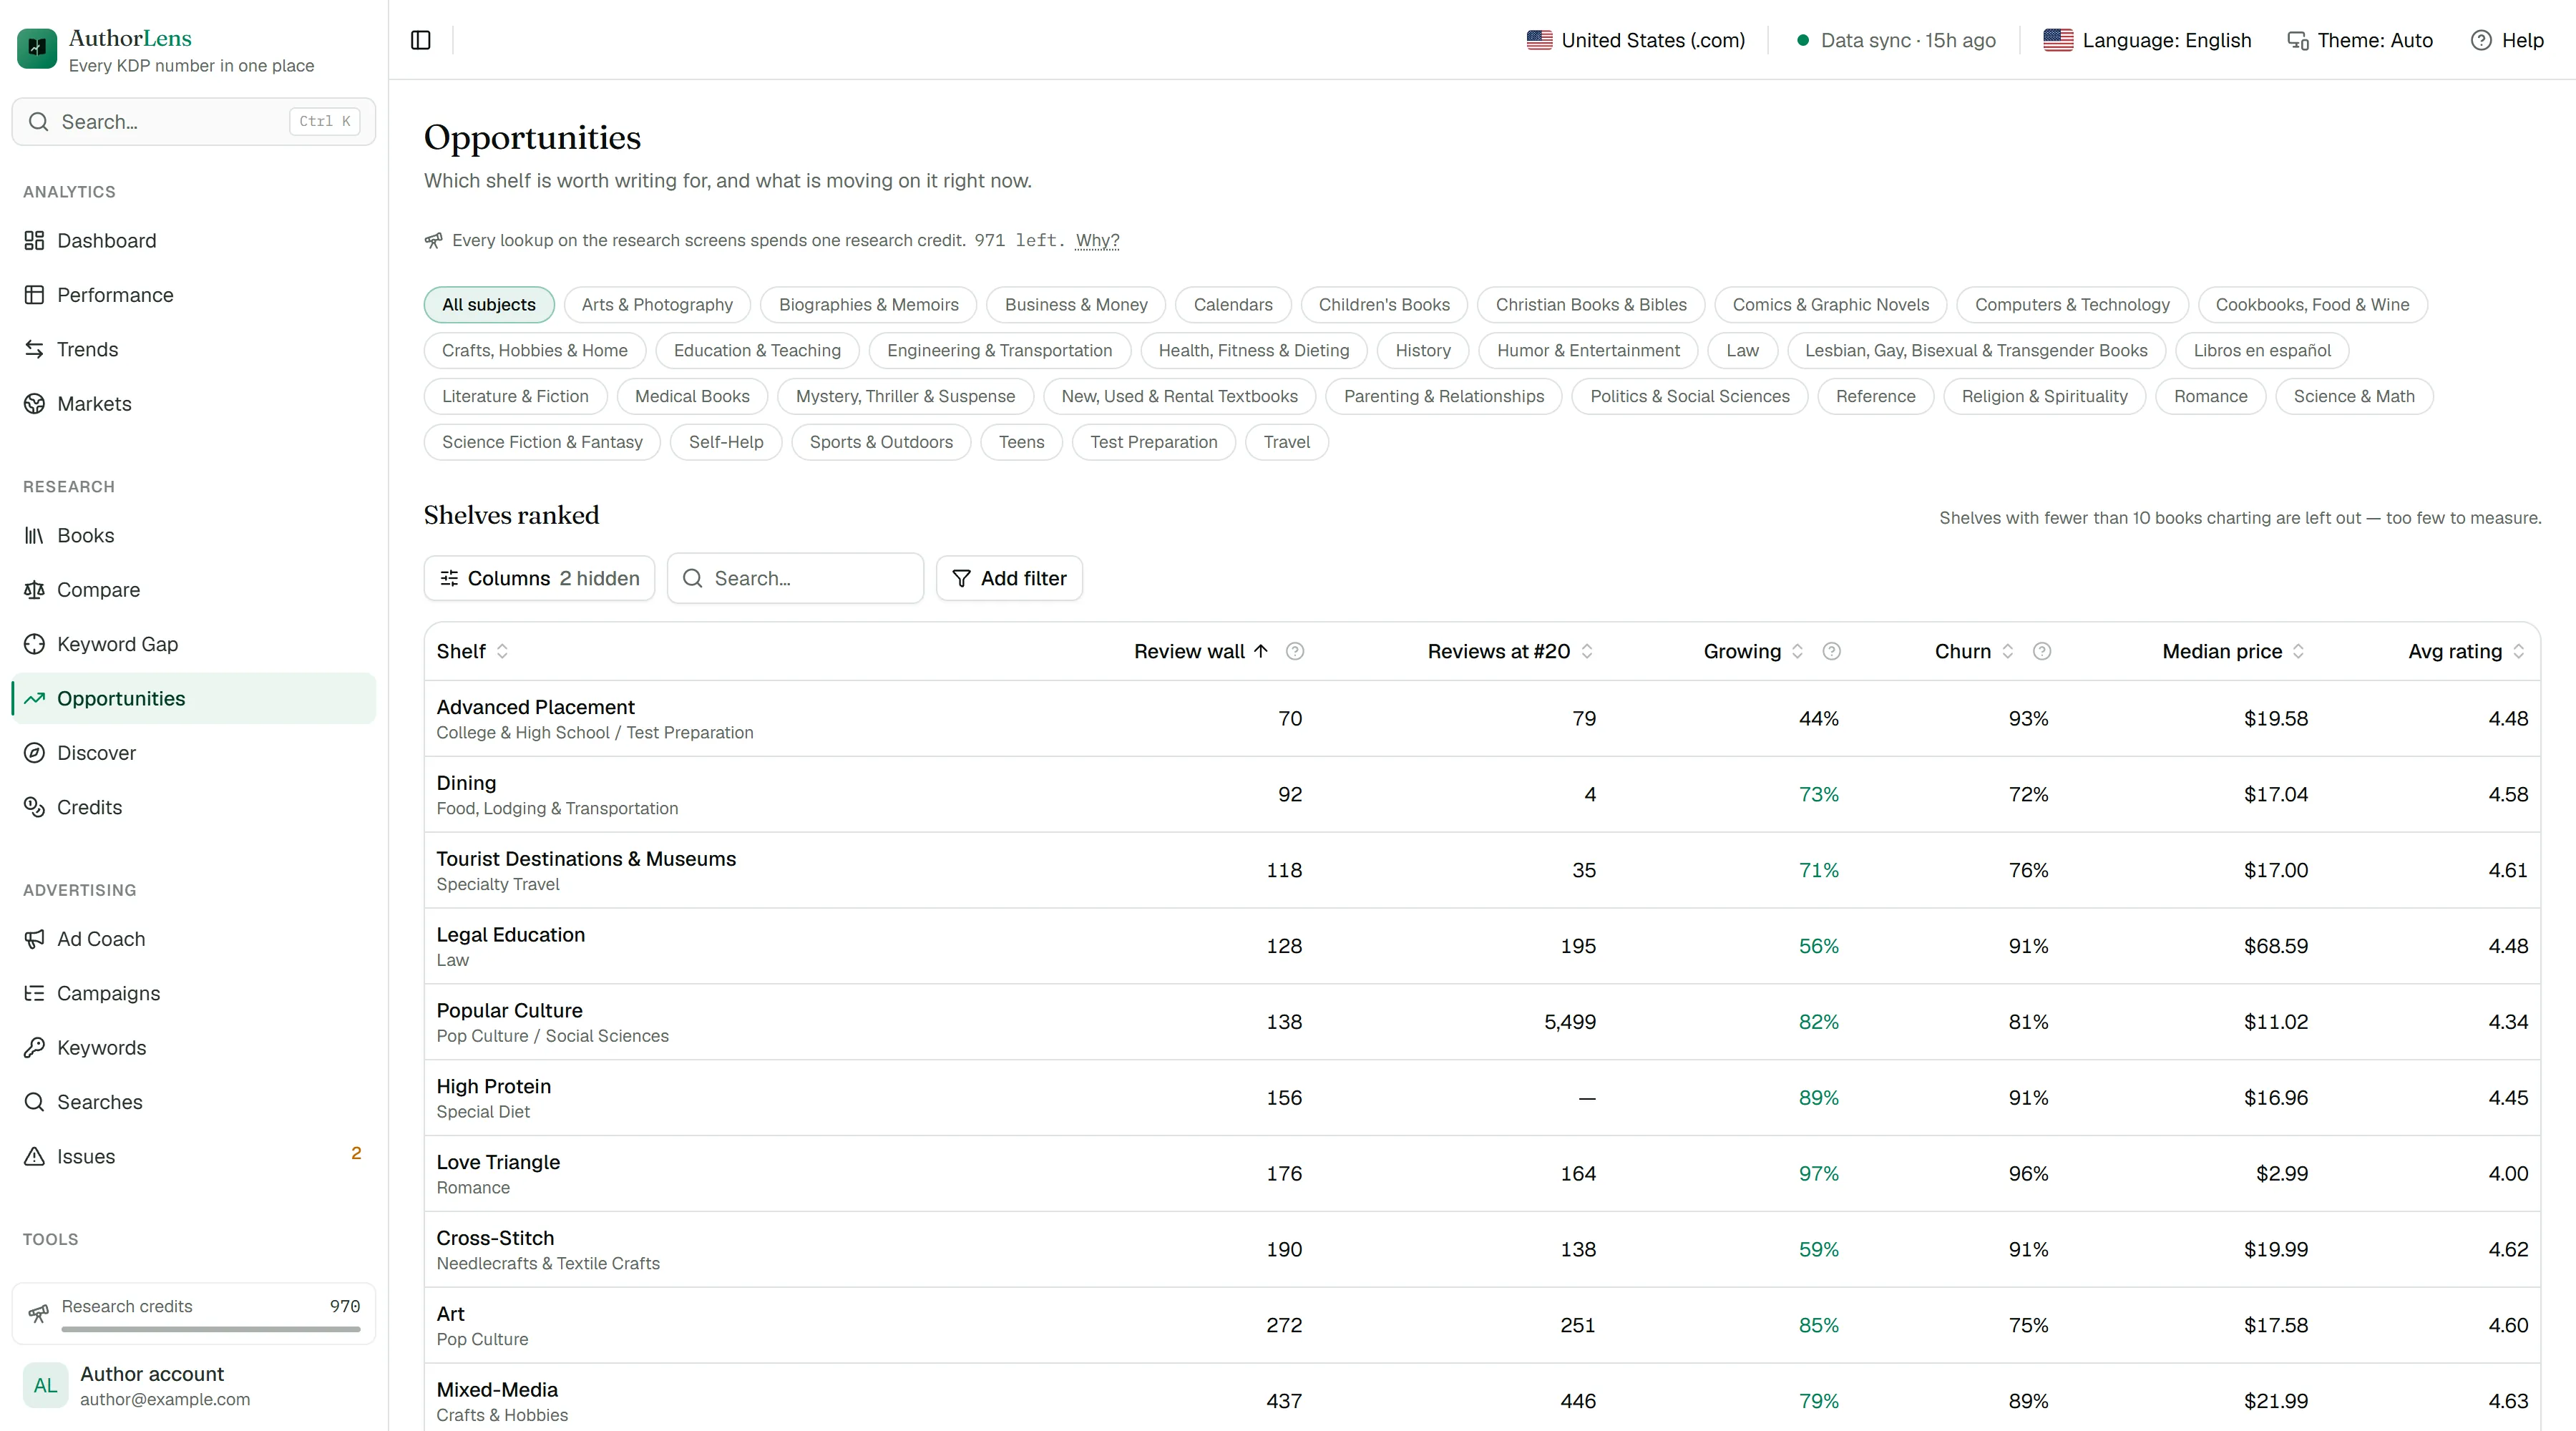
Task: Toggle the sidebar collapse icon
Action: tap(421, 40)
